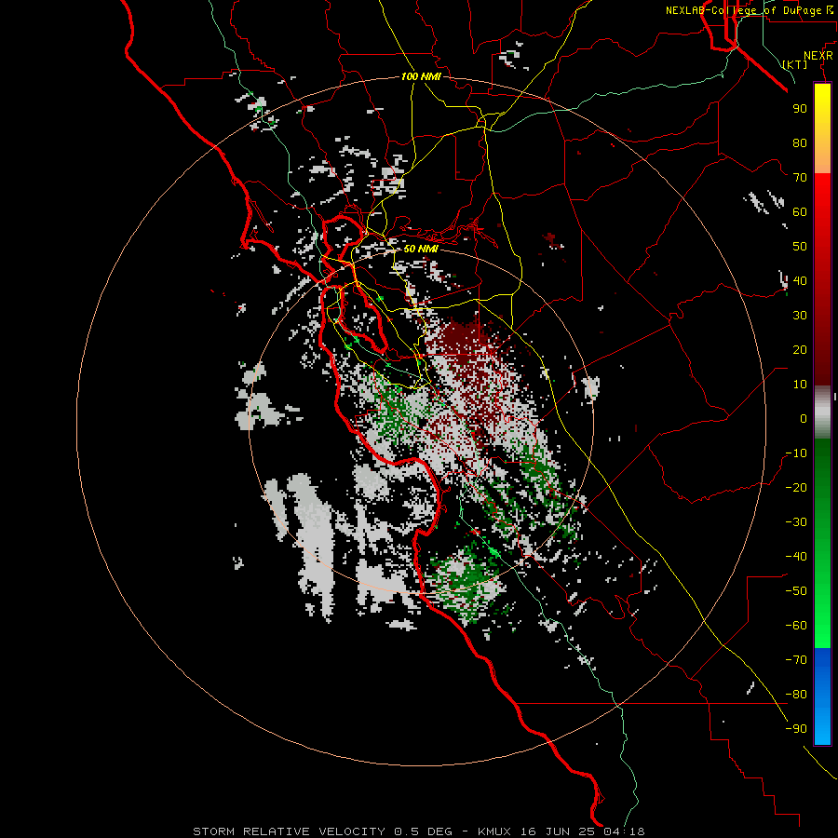This screenshot has height=838, width=838.
Task: Click the "NEXR" label at the top right
Action: coord(818,56)
